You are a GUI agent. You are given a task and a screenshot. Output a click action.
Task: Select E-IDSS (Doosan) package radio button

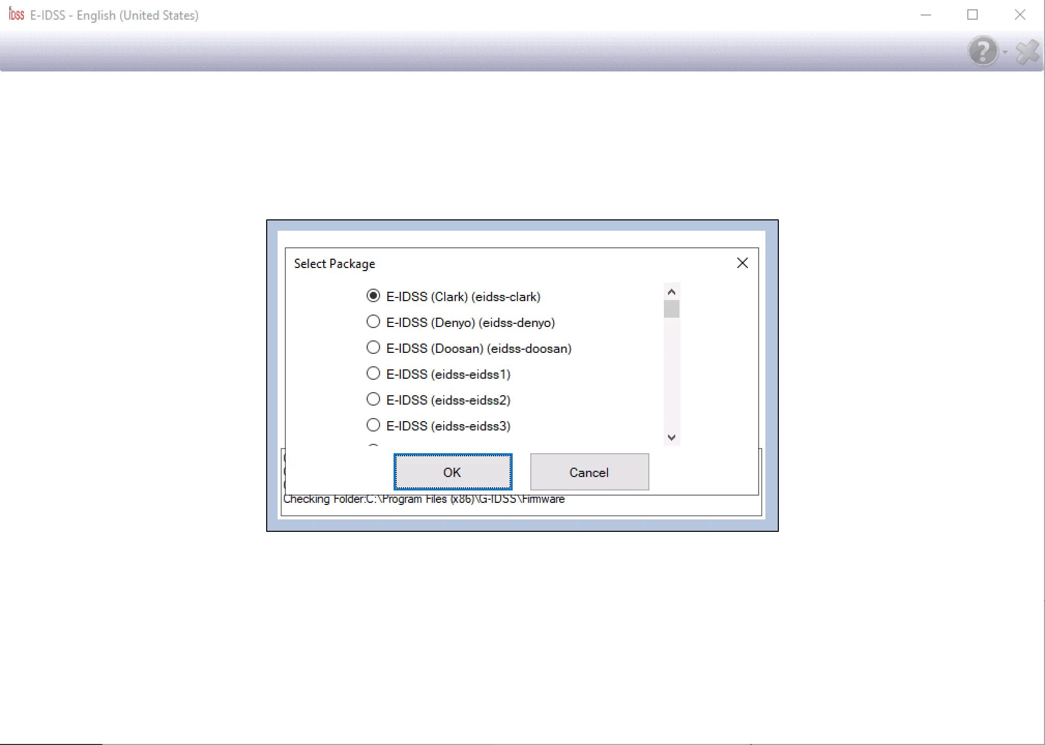click(373, 348)
